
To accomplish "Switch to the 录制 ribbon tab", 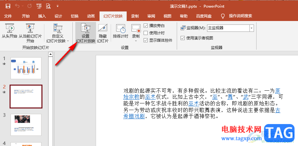I will (135, 16).
